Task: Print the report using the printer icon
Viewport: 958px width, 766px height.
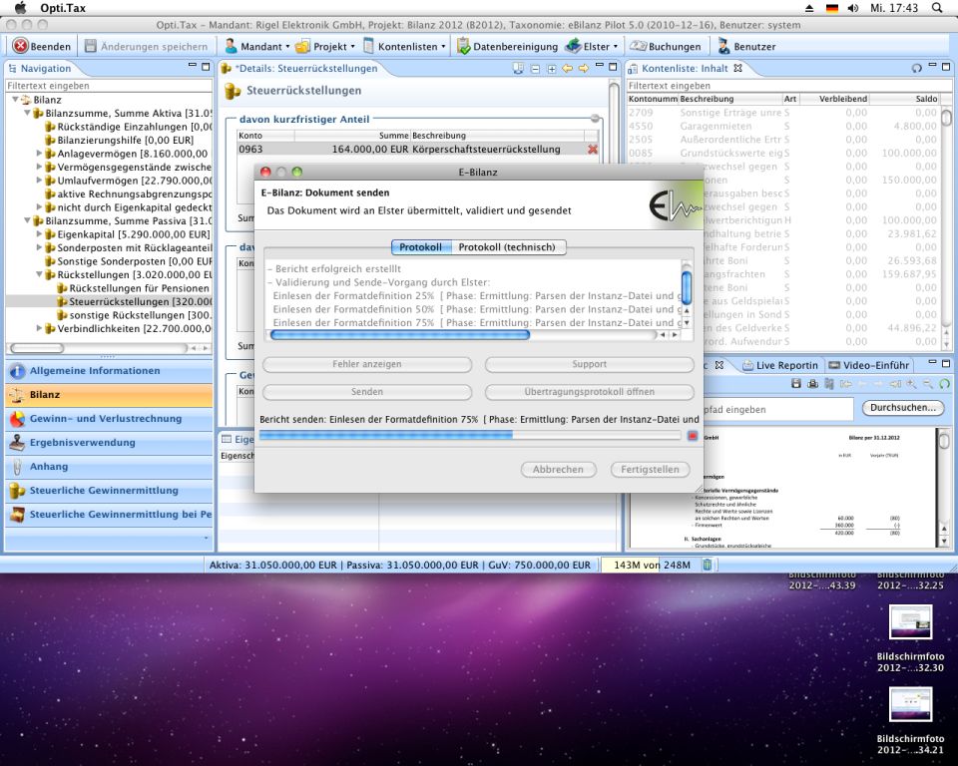Action: pyautogui.click(x=812, y=384)
